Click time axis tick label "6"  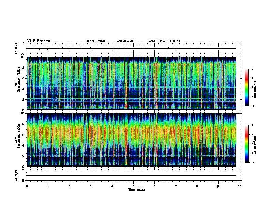pos(154,186)
